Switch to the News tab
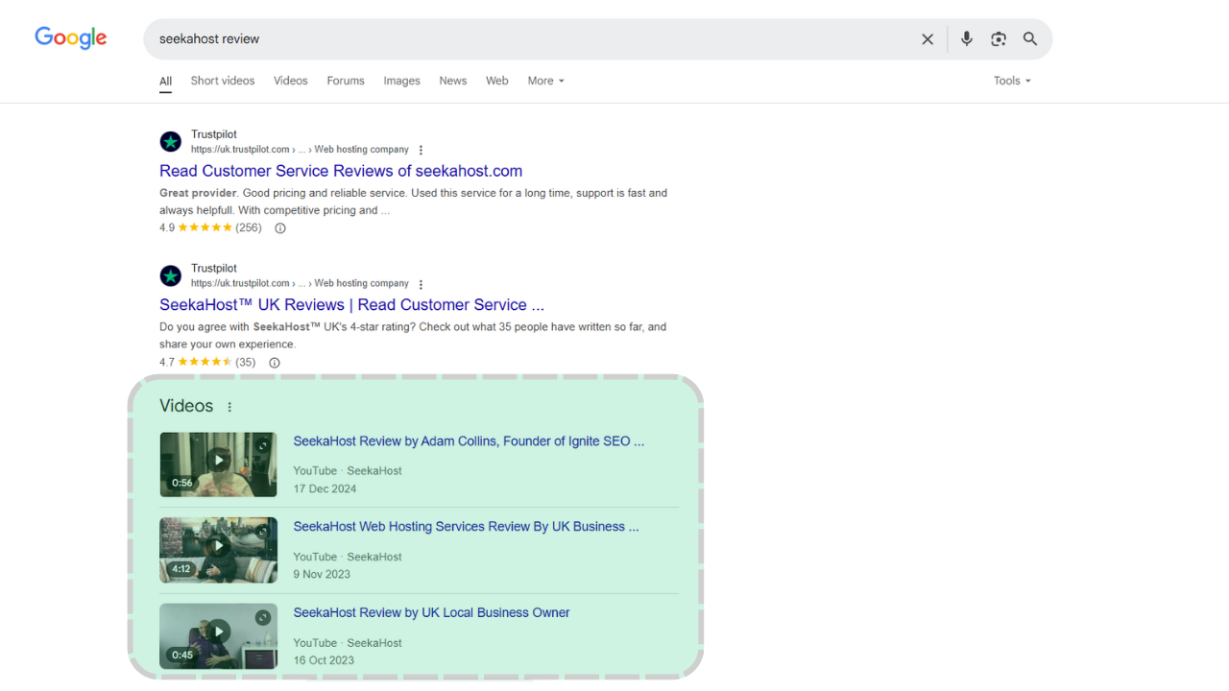Screen dimensions: 1229x691 tap(453, 81)
